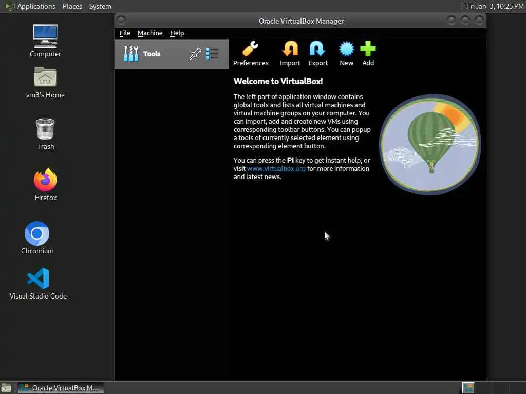Click the clock showing Fri Jan 3
526x394 pixels.
tap(495, 6)
